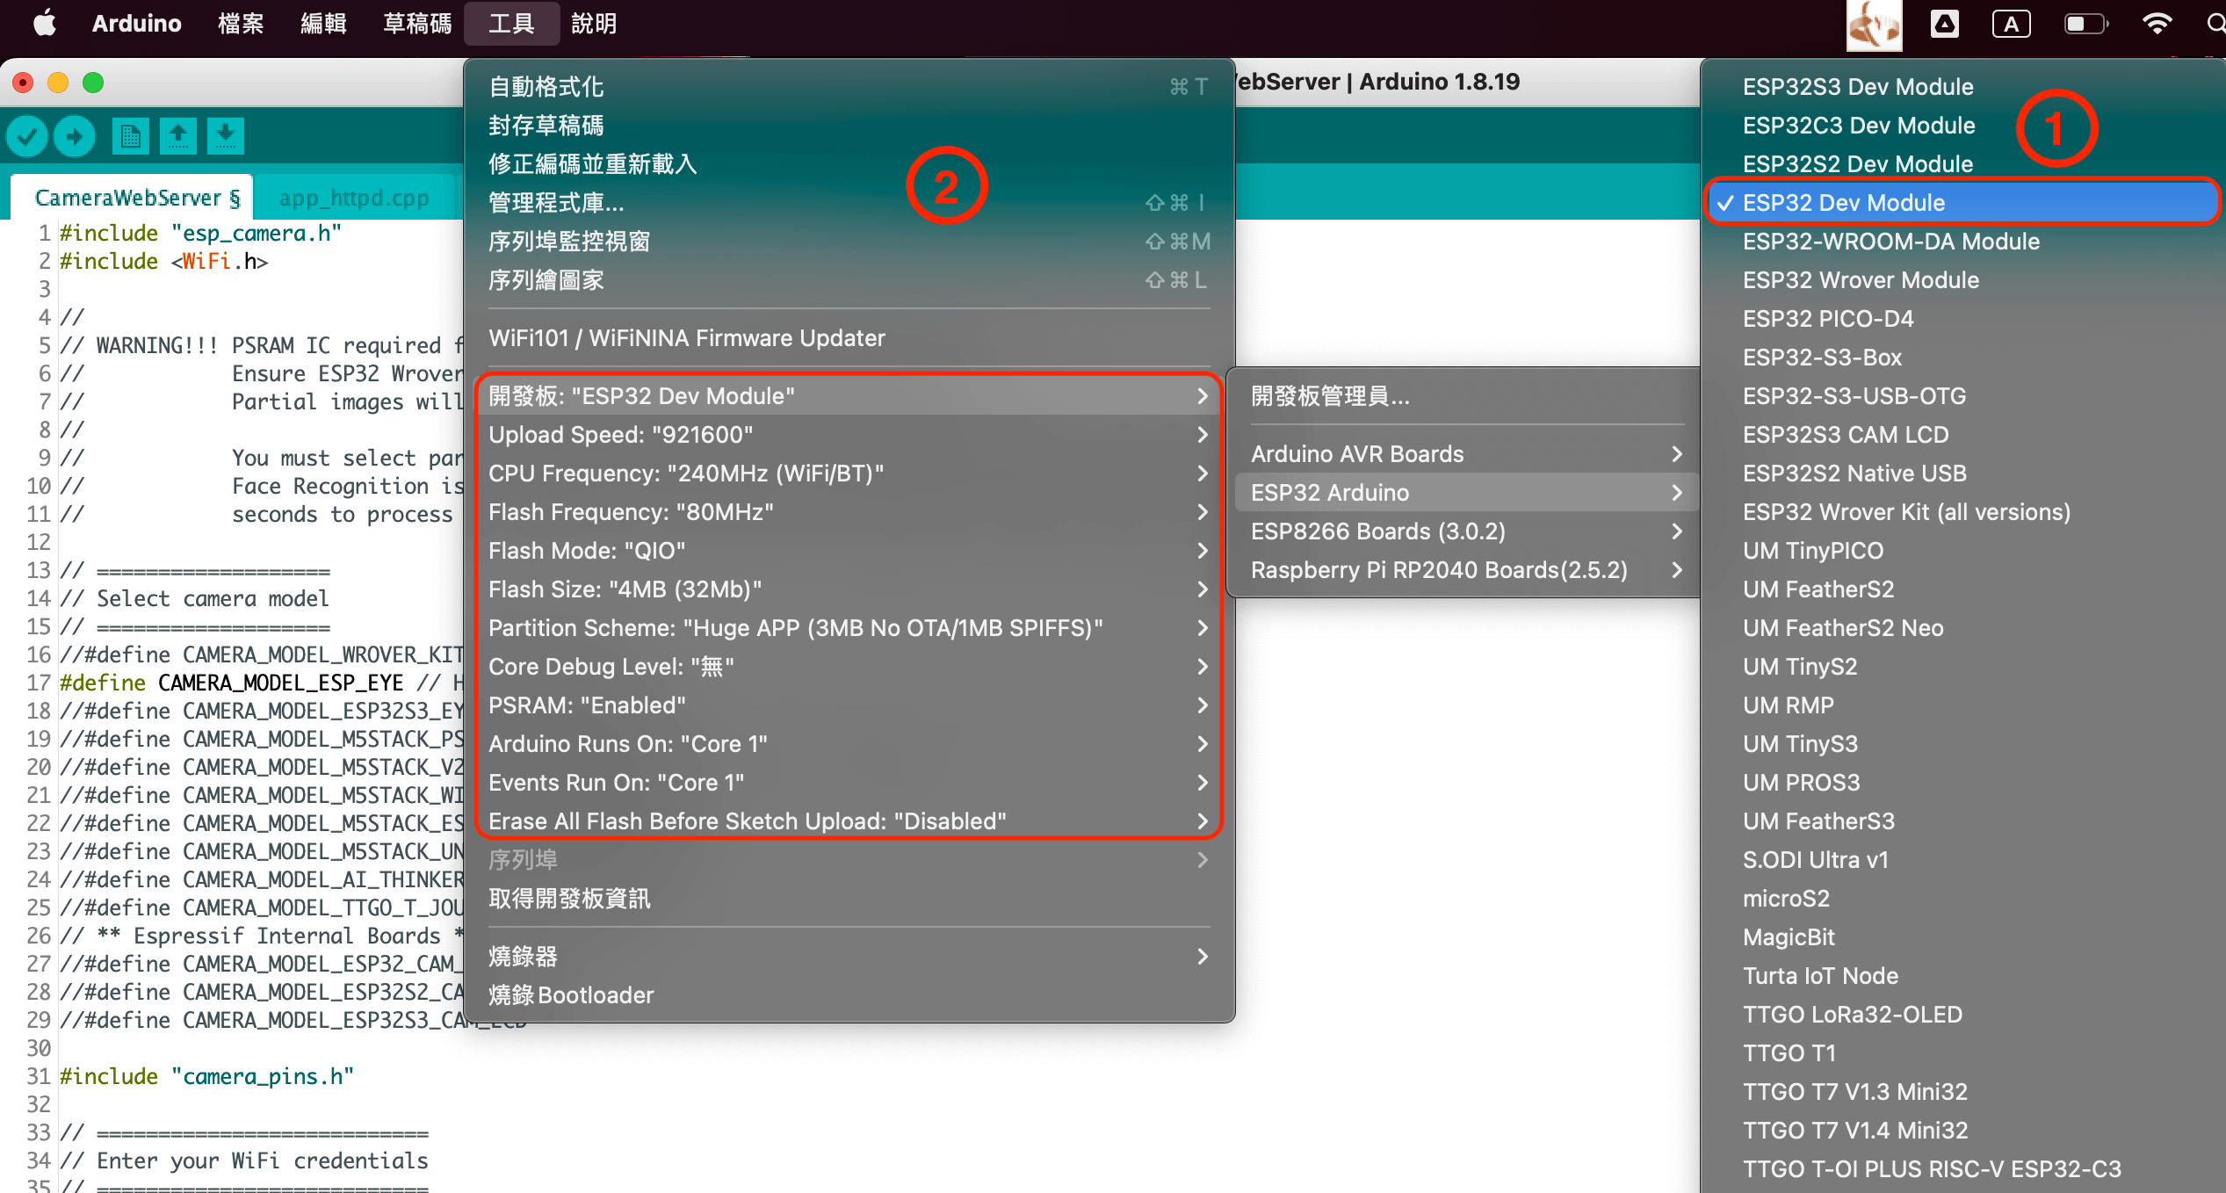The image size is (2226, 1193).
Task: Click 封存草稿碼 menu entry
Action: [x=849, y=126]
